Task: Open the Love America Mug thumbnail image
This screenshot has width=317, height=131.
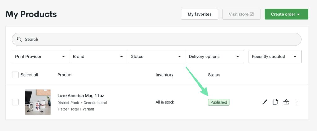Action: tap(38, 102)
